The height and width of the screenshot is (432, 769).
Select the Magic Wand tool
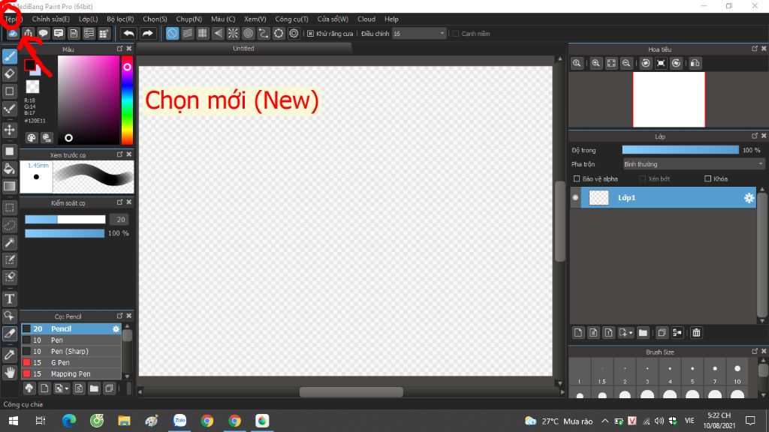click(x=10, y=242)
